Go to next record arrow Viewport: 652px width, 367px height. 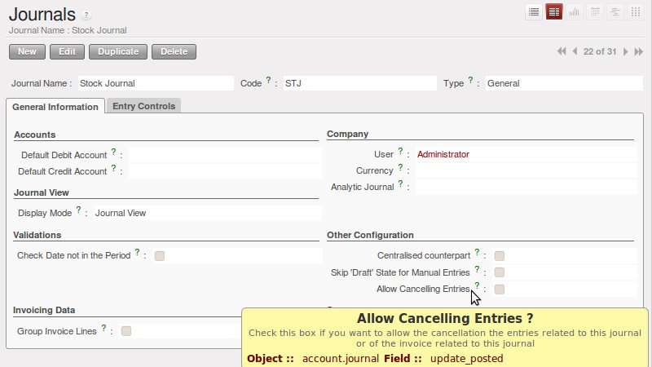coord(625,51)
